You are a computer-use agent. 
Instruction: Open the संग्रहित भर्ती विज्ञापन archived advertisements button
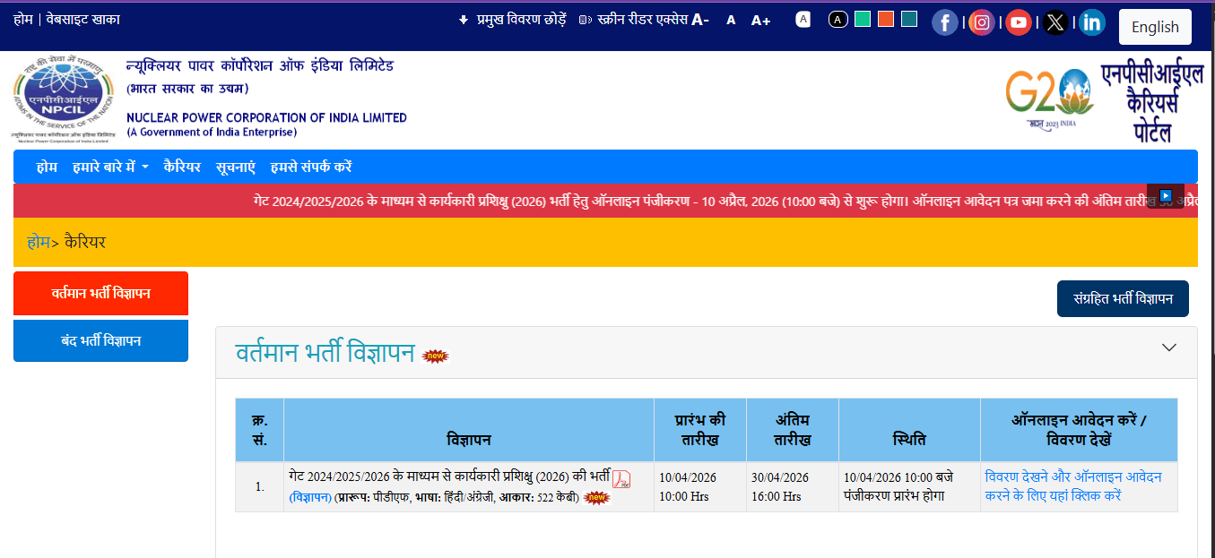pyautogui.click(x=1123, y=298)
